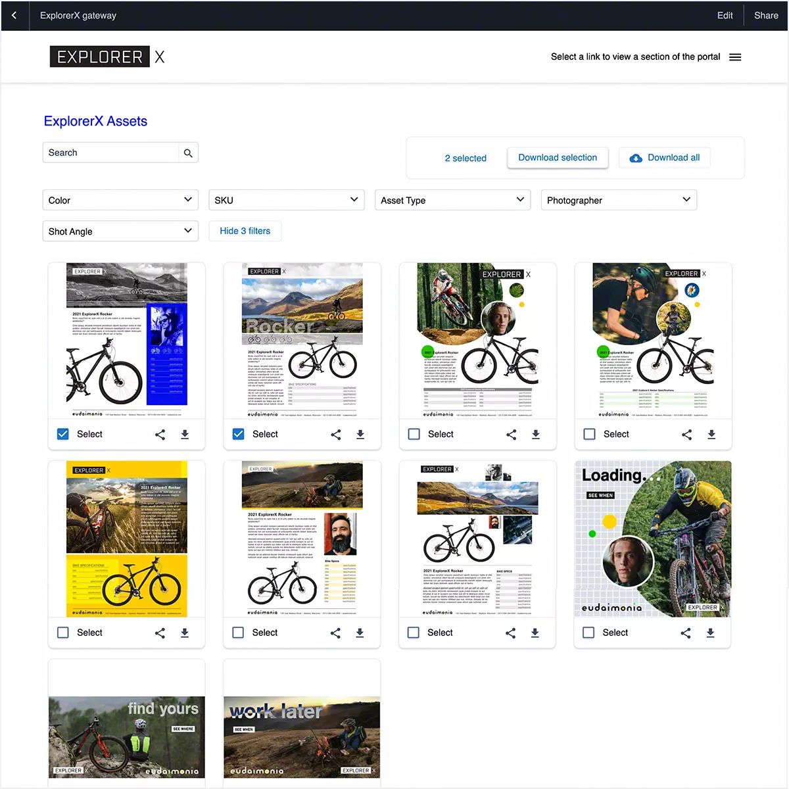Share the 'work later' banner asset

point(335,786)
